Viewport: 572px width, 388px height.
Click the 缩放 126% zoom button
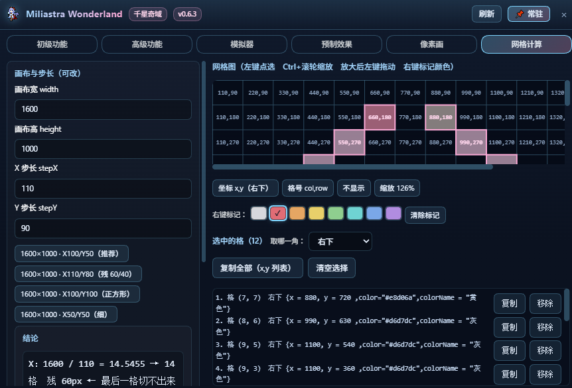pos(397,188)
